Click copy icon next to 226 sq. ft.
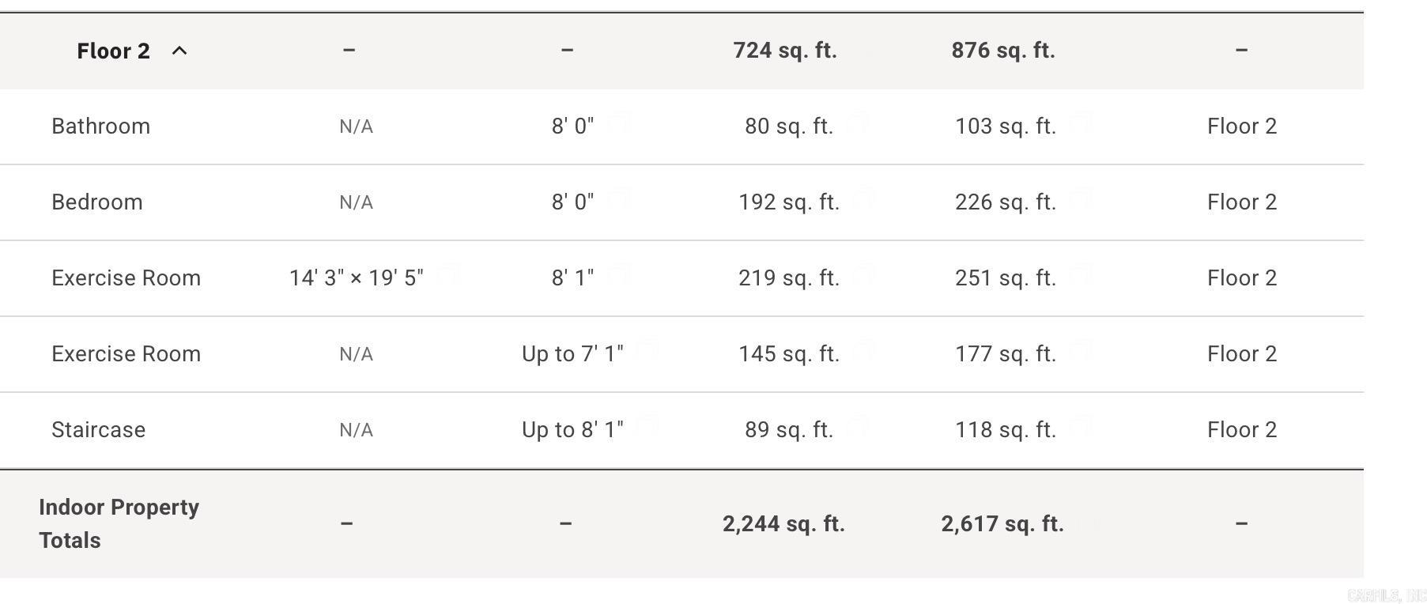Viewport: 1427px width, 604px height. [x=1082, y=199]
